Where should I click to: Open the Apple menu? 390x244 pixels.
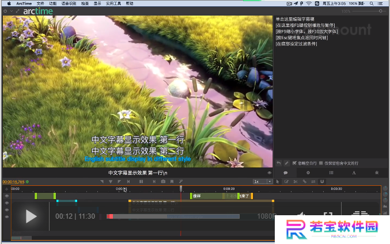(9, 3)
